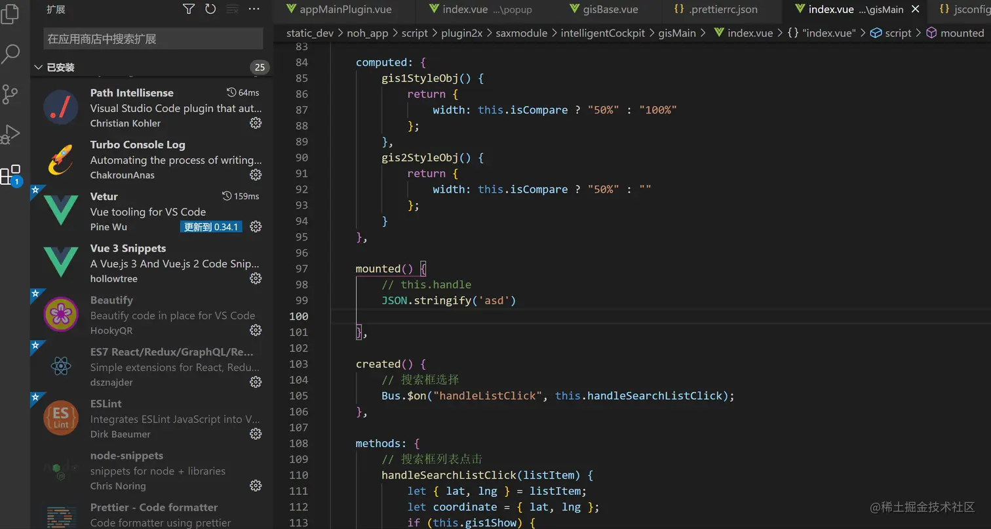Image resolution: width=991 pixels, height=529 pixels.
Task: Open the Search magnifier in activity bar
Action: [x=10, y=54]
